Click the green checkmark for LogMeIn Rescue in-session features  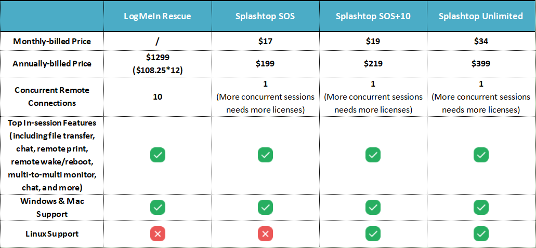coord(158,155)
